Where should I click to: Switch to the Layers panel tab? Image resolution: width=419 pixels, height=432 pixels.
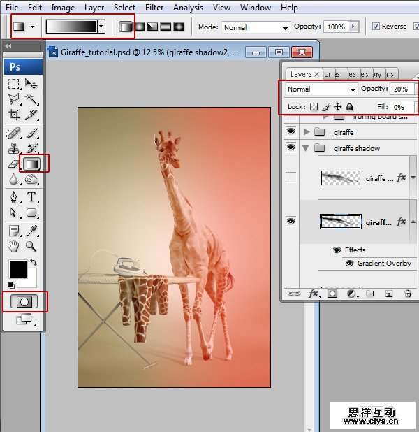(301, 74)
